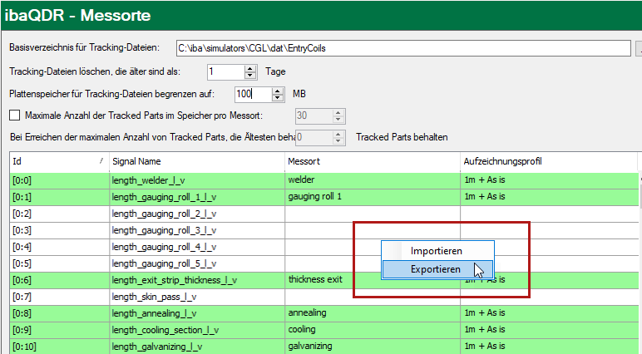The height and width of the screenshot is (354, 642).
Task: Select the Id cell [0:2]
Action: (x=59, y=214)
